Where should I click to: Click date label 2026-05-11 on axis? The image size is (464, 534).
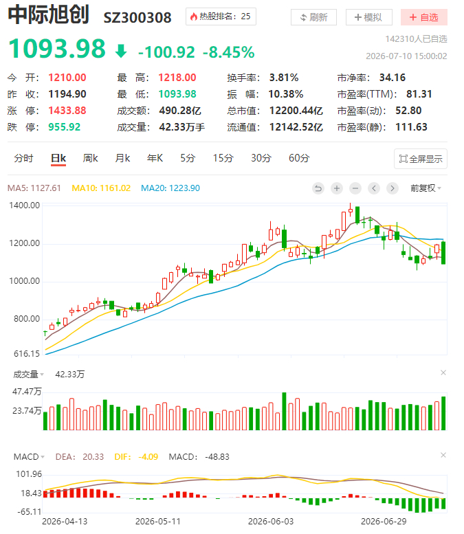pos(157,522)
